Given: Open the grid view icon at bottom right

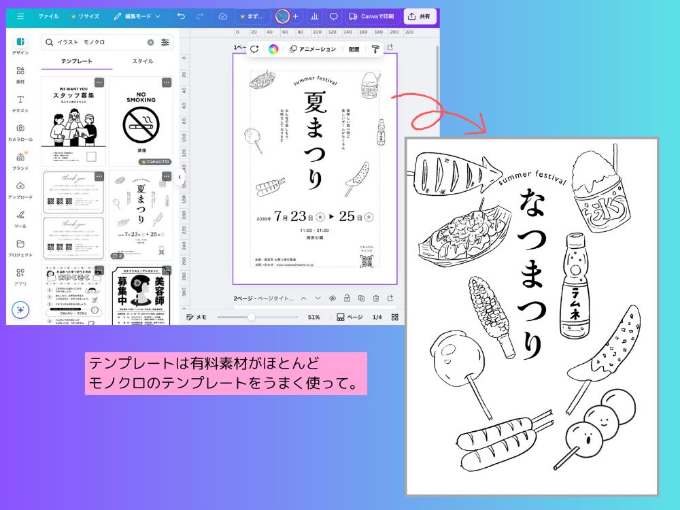Looking at the screenshot, I should point(394,317).
